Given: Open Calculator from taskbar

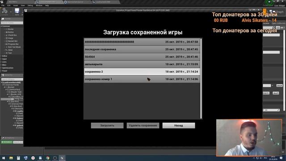Looking at the screenshot, I should (x=18, y=158).
